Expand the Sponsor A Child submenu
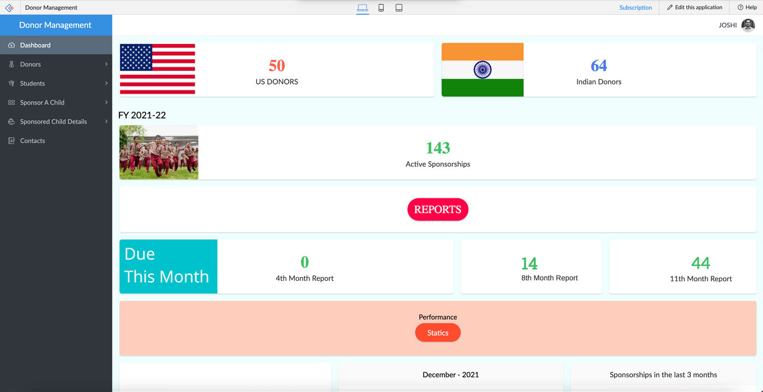This screenshot has height=392, width=763. pyautogui.click(x=106, y=102)
